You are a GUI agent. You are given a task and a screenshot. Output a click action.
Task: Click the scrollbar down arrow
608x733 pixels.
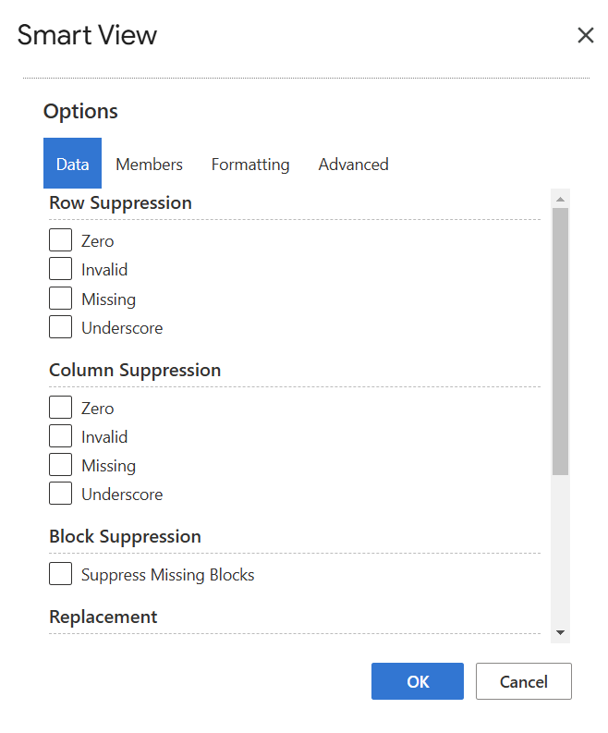point(560,632)
